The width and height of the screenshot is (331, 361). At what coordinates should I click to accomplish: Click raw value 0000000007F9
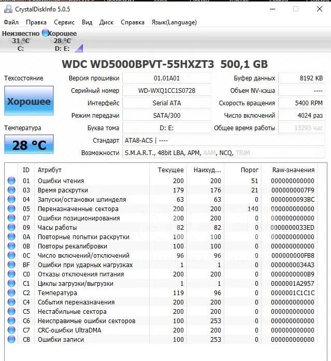293,190
